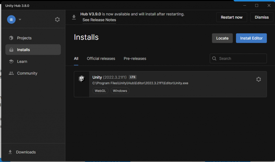
Task: Open the user account avatar
Action: pos(11,20)
